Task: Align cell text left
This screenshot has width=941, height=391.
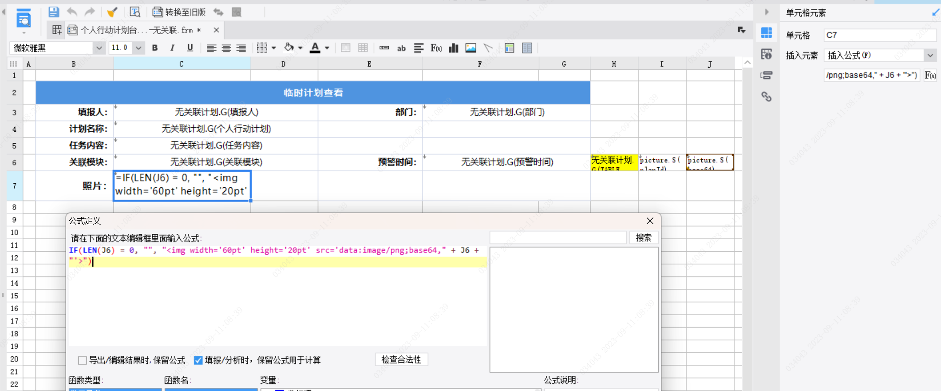Action: pos(212,48)
